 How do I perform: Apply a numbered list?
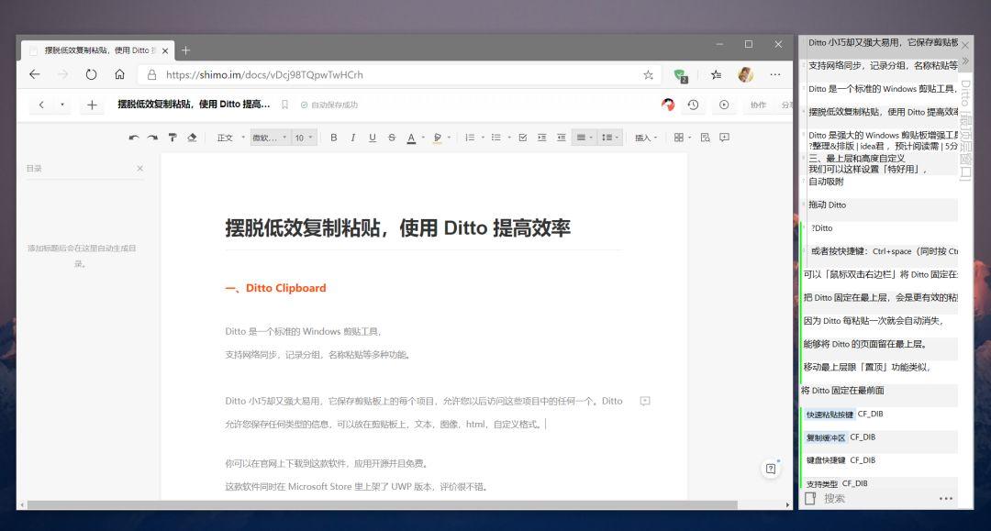[468, 136]
